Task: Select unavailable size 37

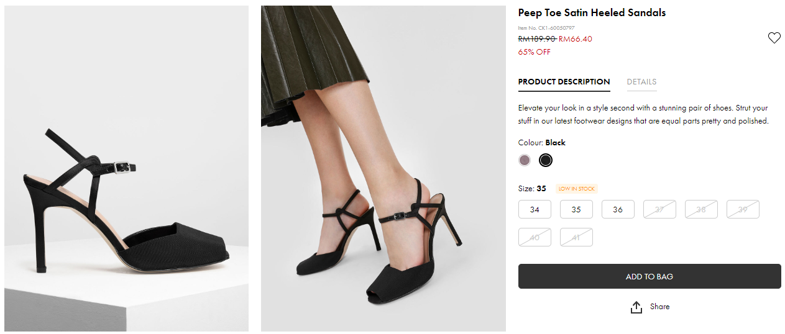Action: pos(659,209)
